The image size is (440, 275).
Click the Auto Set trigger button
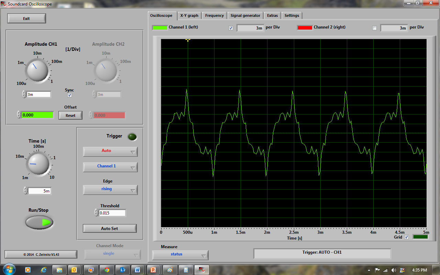pyautogui.click(x=110, y=228)
